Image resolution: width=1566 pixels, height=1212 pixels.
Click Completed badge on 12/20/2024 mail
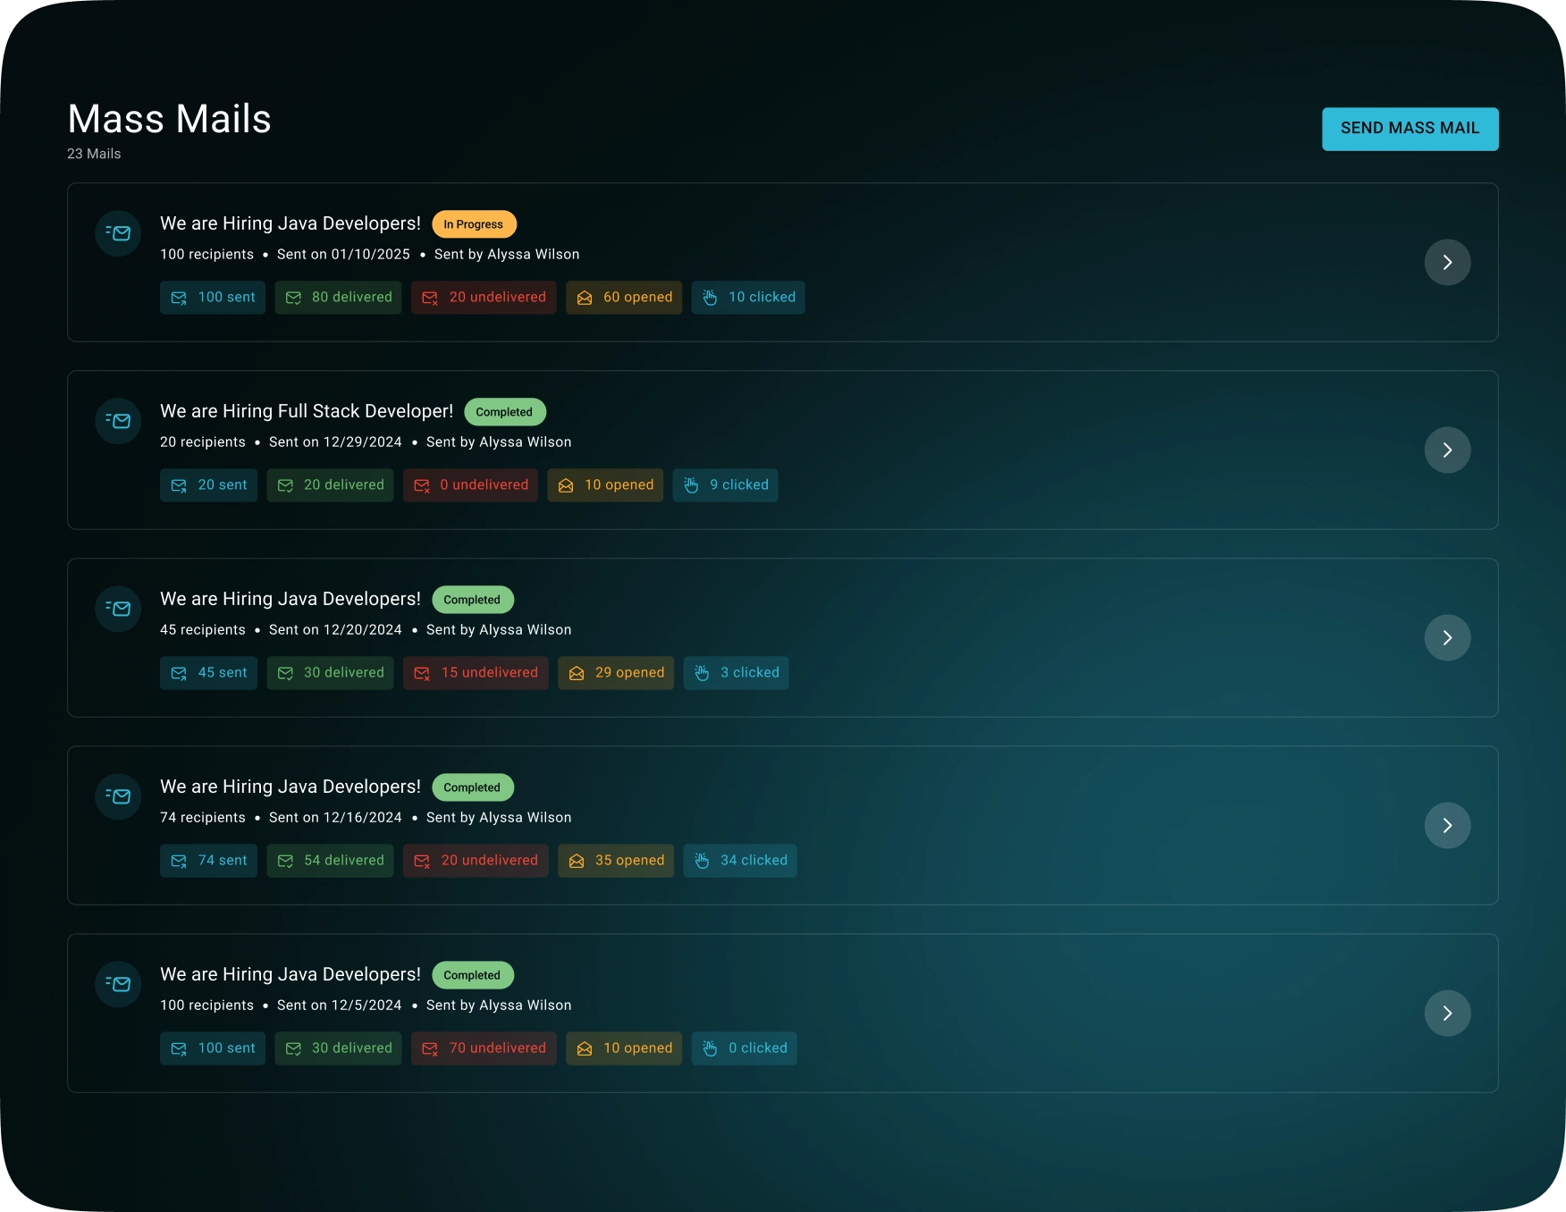coord(472,600)
